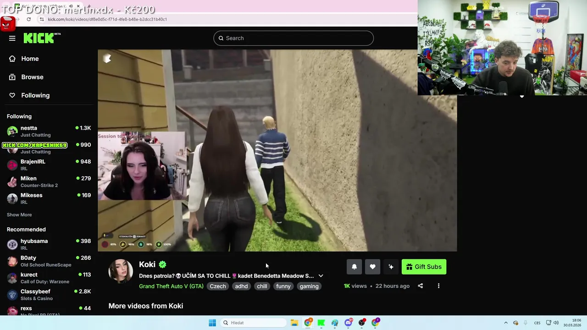
Task: Open BrajenIRL channel in Following list
Action: tap(49, 165)
